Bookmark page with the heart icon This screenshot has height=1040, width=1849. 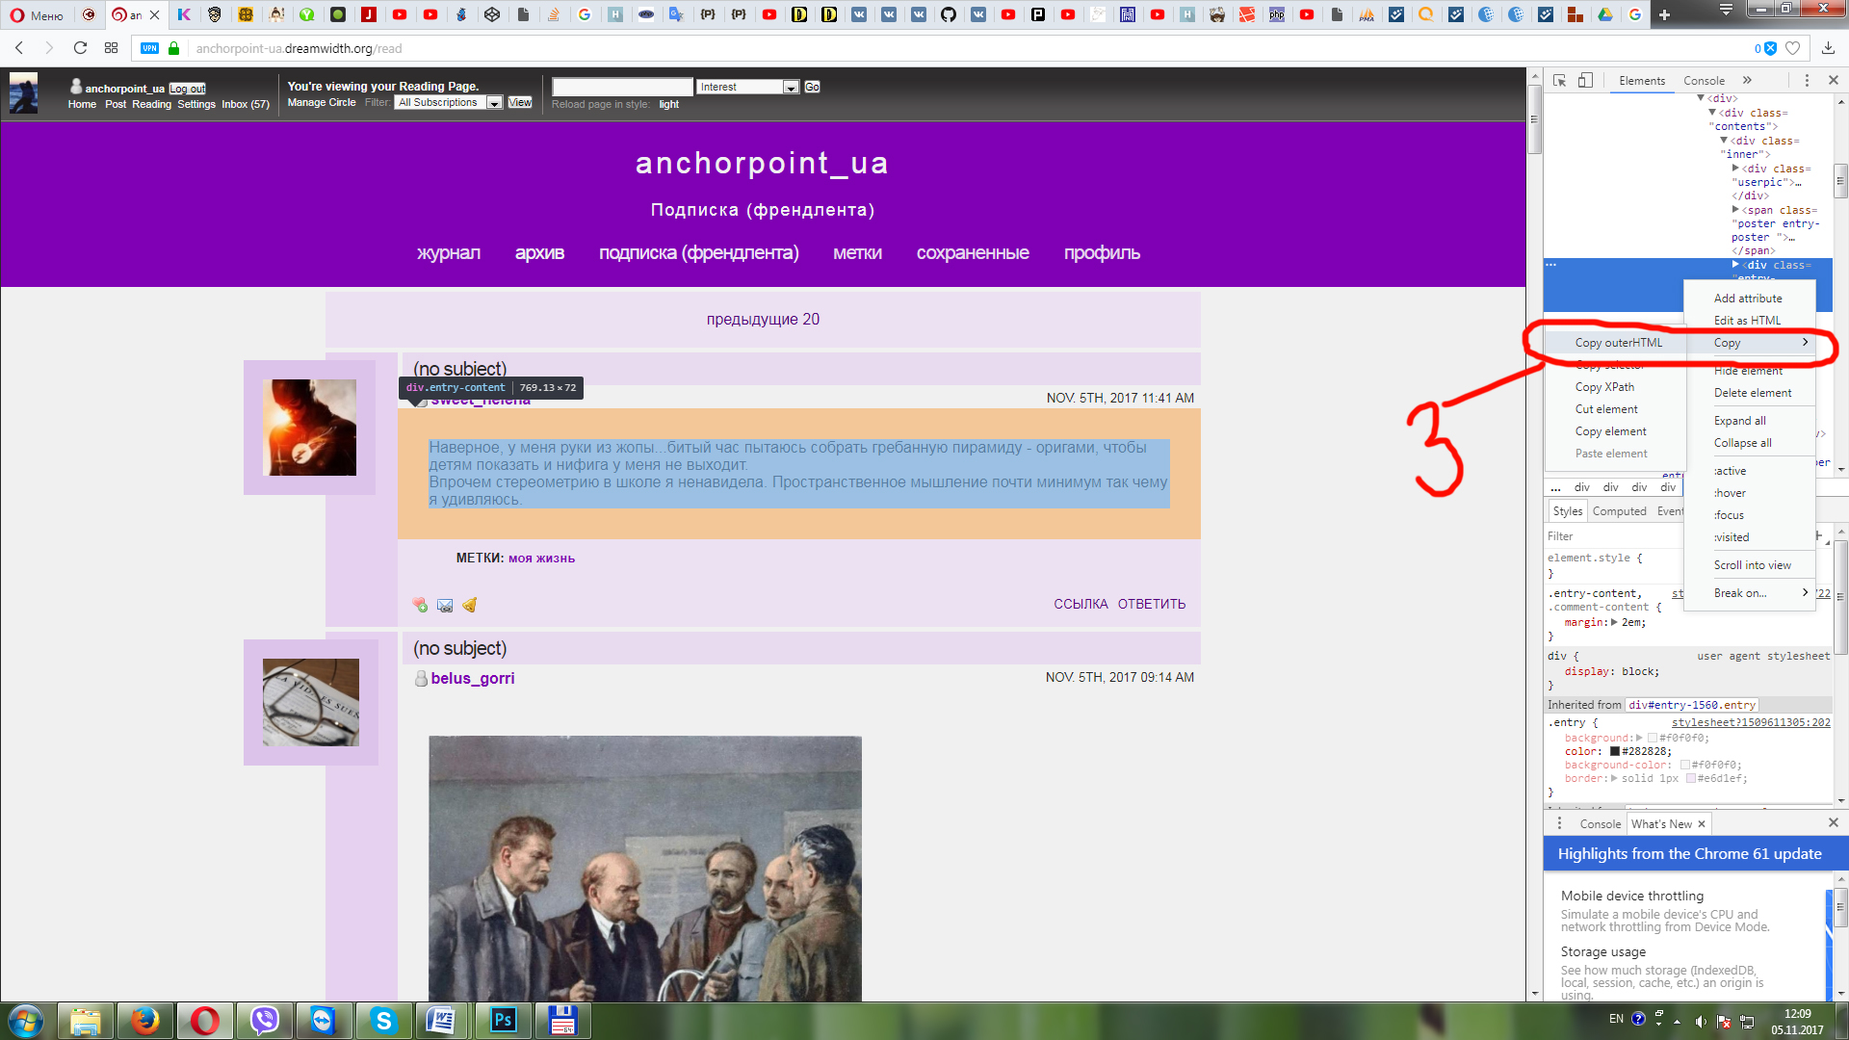point(1792,48)
